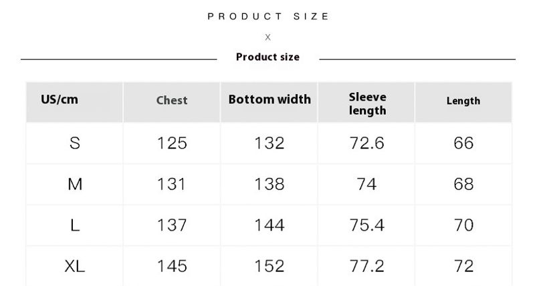Screen dimensions: 535x286
Task: Click length value 66 for size S
Action: tap(463, 143)
